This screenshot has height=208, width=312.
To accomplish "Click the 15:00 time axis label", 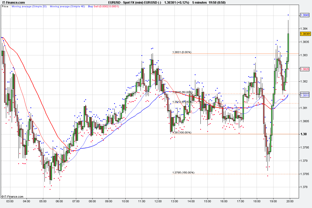I will click(x=207, y=201).
